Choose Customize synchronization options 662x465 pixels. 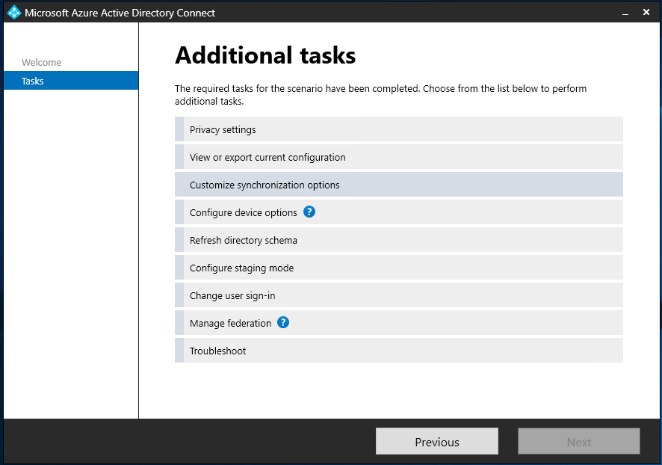[265, 185]
